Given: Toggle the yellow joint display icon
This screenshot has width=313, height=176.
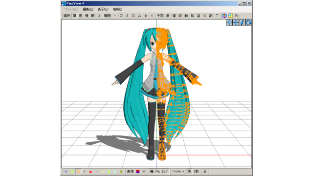Looking at the screenshot, I should pos(121,172).
